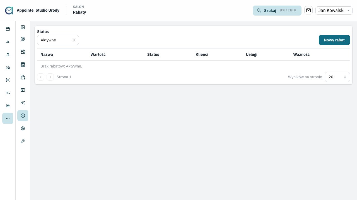
Task: Open the Aktywne status dropdown
Action: 58,40
